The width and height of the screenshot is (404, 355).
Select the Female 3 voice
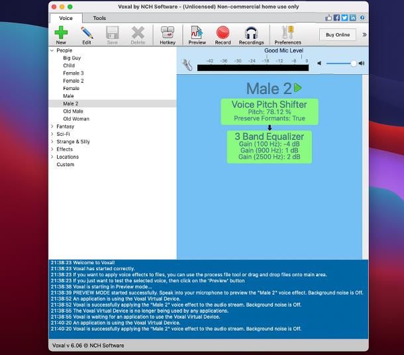point(74,73)
